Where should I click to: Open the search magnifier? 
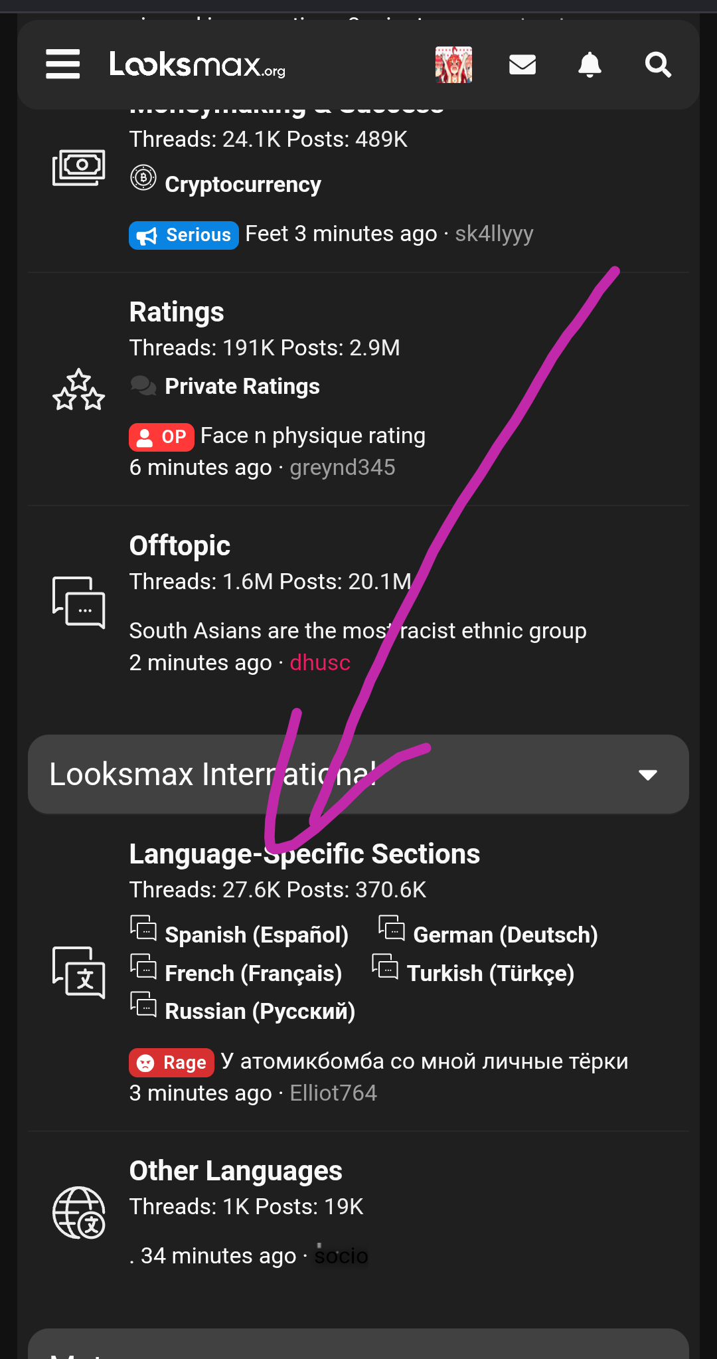[658, 64]
